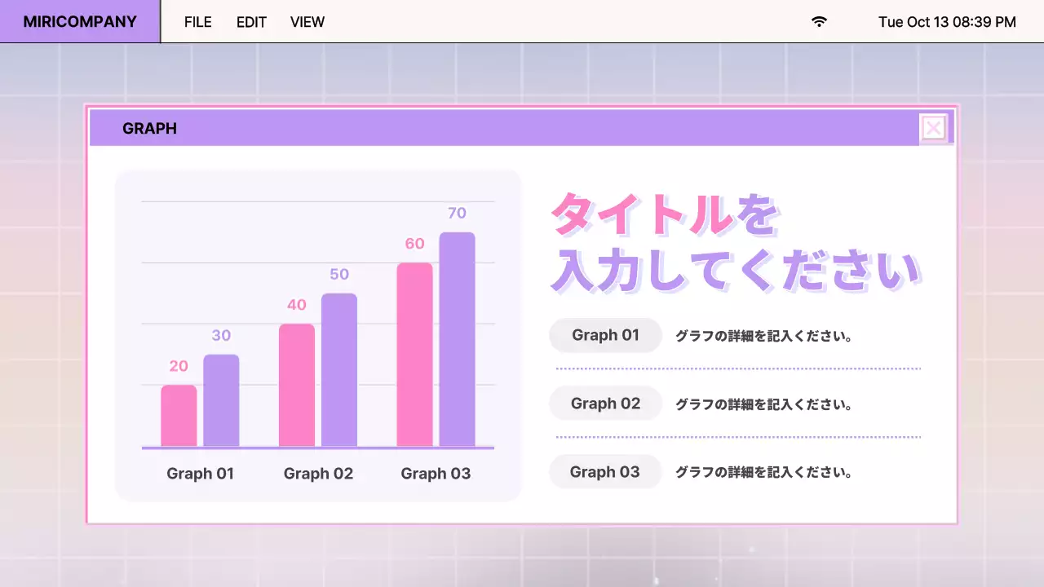Select the Graph 02 legend pill
The image size is (1044, 587).
coord(605,404)
